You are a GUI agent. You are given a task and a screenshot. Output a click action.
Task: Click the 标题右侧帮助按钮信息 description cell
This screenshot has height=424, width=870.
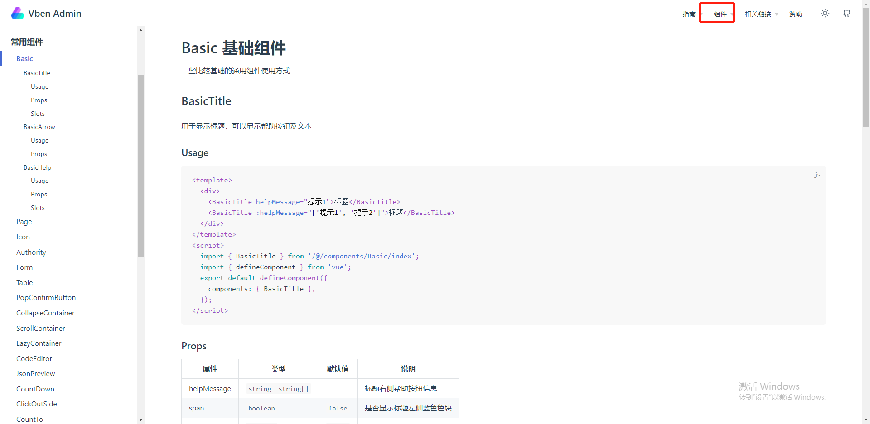408,388
